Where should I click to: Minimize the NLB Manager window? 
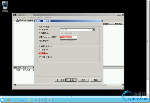click(117, 15)
